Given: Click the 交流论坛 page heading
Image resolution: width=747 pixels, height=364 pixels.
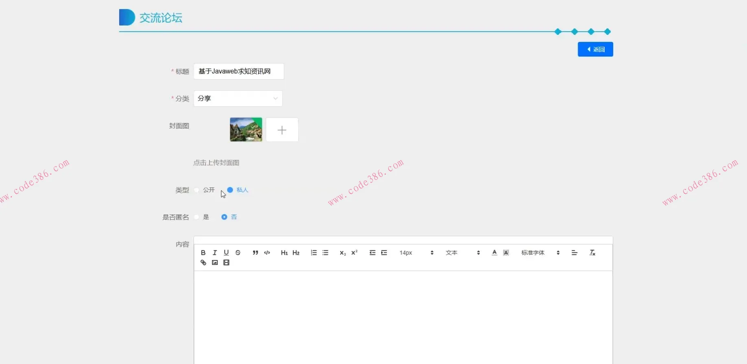Looking at the screenshot, I should [x=161, y=18].
